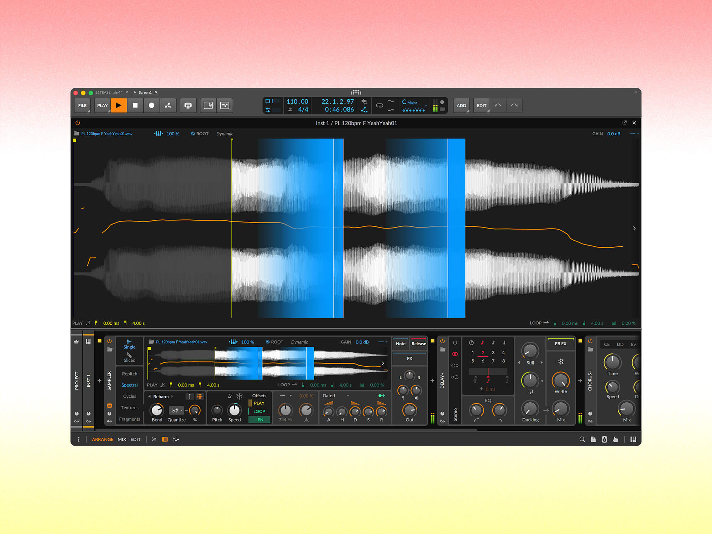Switch to the Screen1 project tab

pos(145,93)
